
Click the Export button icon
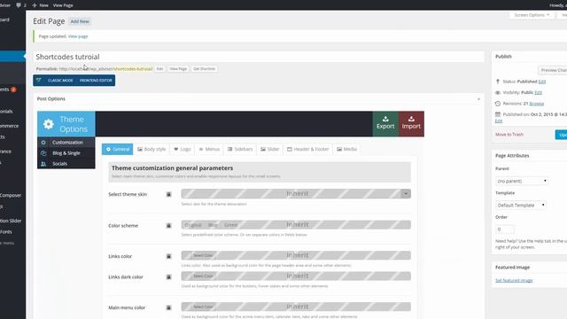385,119
